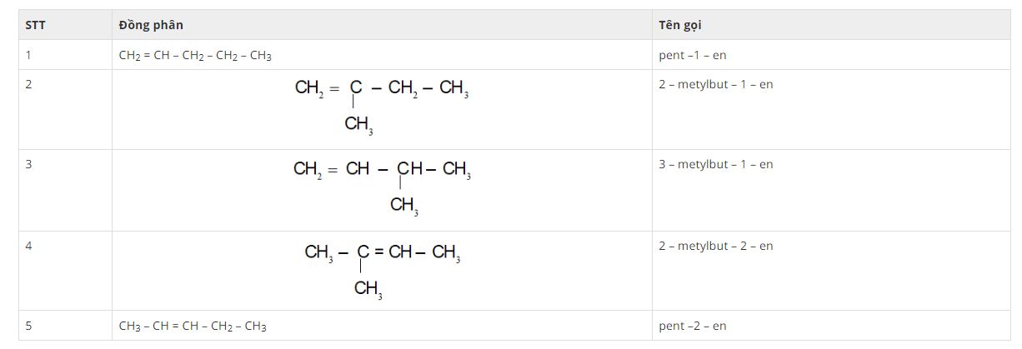This screenshot has height=349, width=1022.
Task: Click row number 4 in STT column
Action: click(28, 246)
